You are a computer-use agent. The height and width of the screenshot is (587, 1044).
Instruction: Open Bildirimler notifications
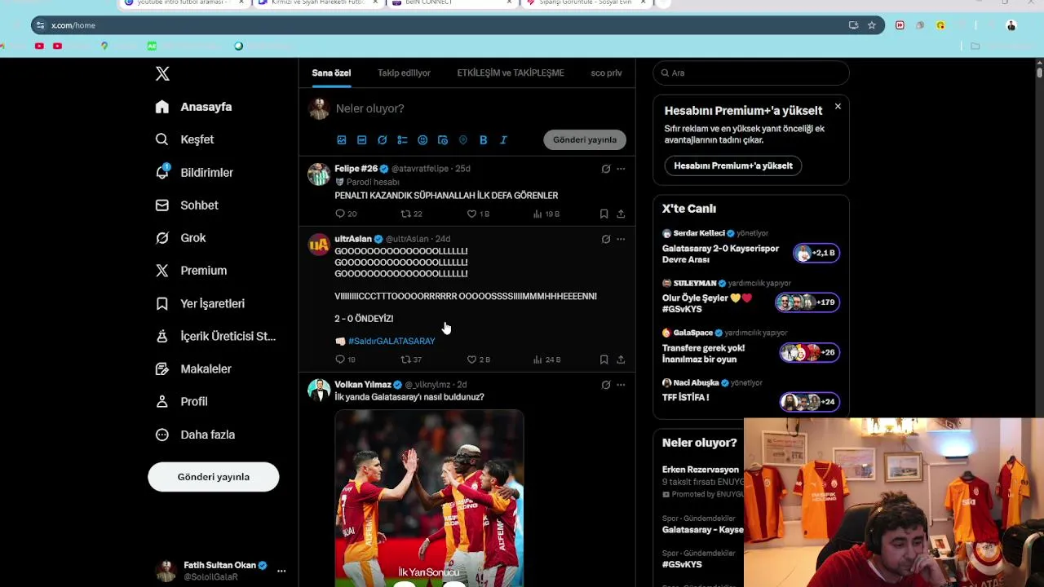pos(195,173)
